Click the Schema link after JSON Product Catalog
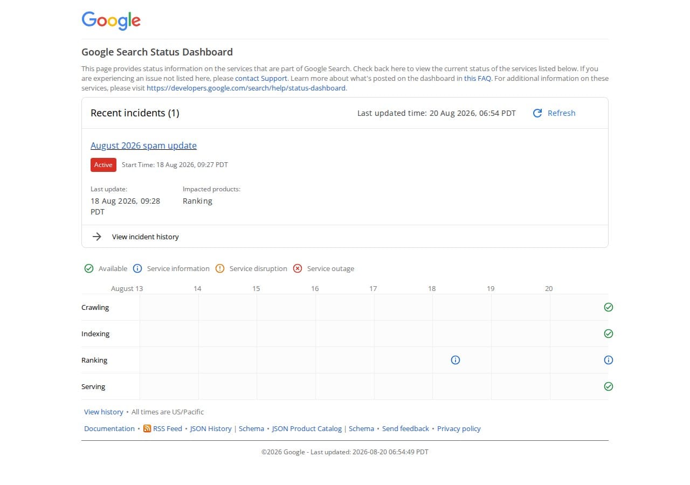Image resolution: width=690 pixels, height=485 pixels. [361, 428]
